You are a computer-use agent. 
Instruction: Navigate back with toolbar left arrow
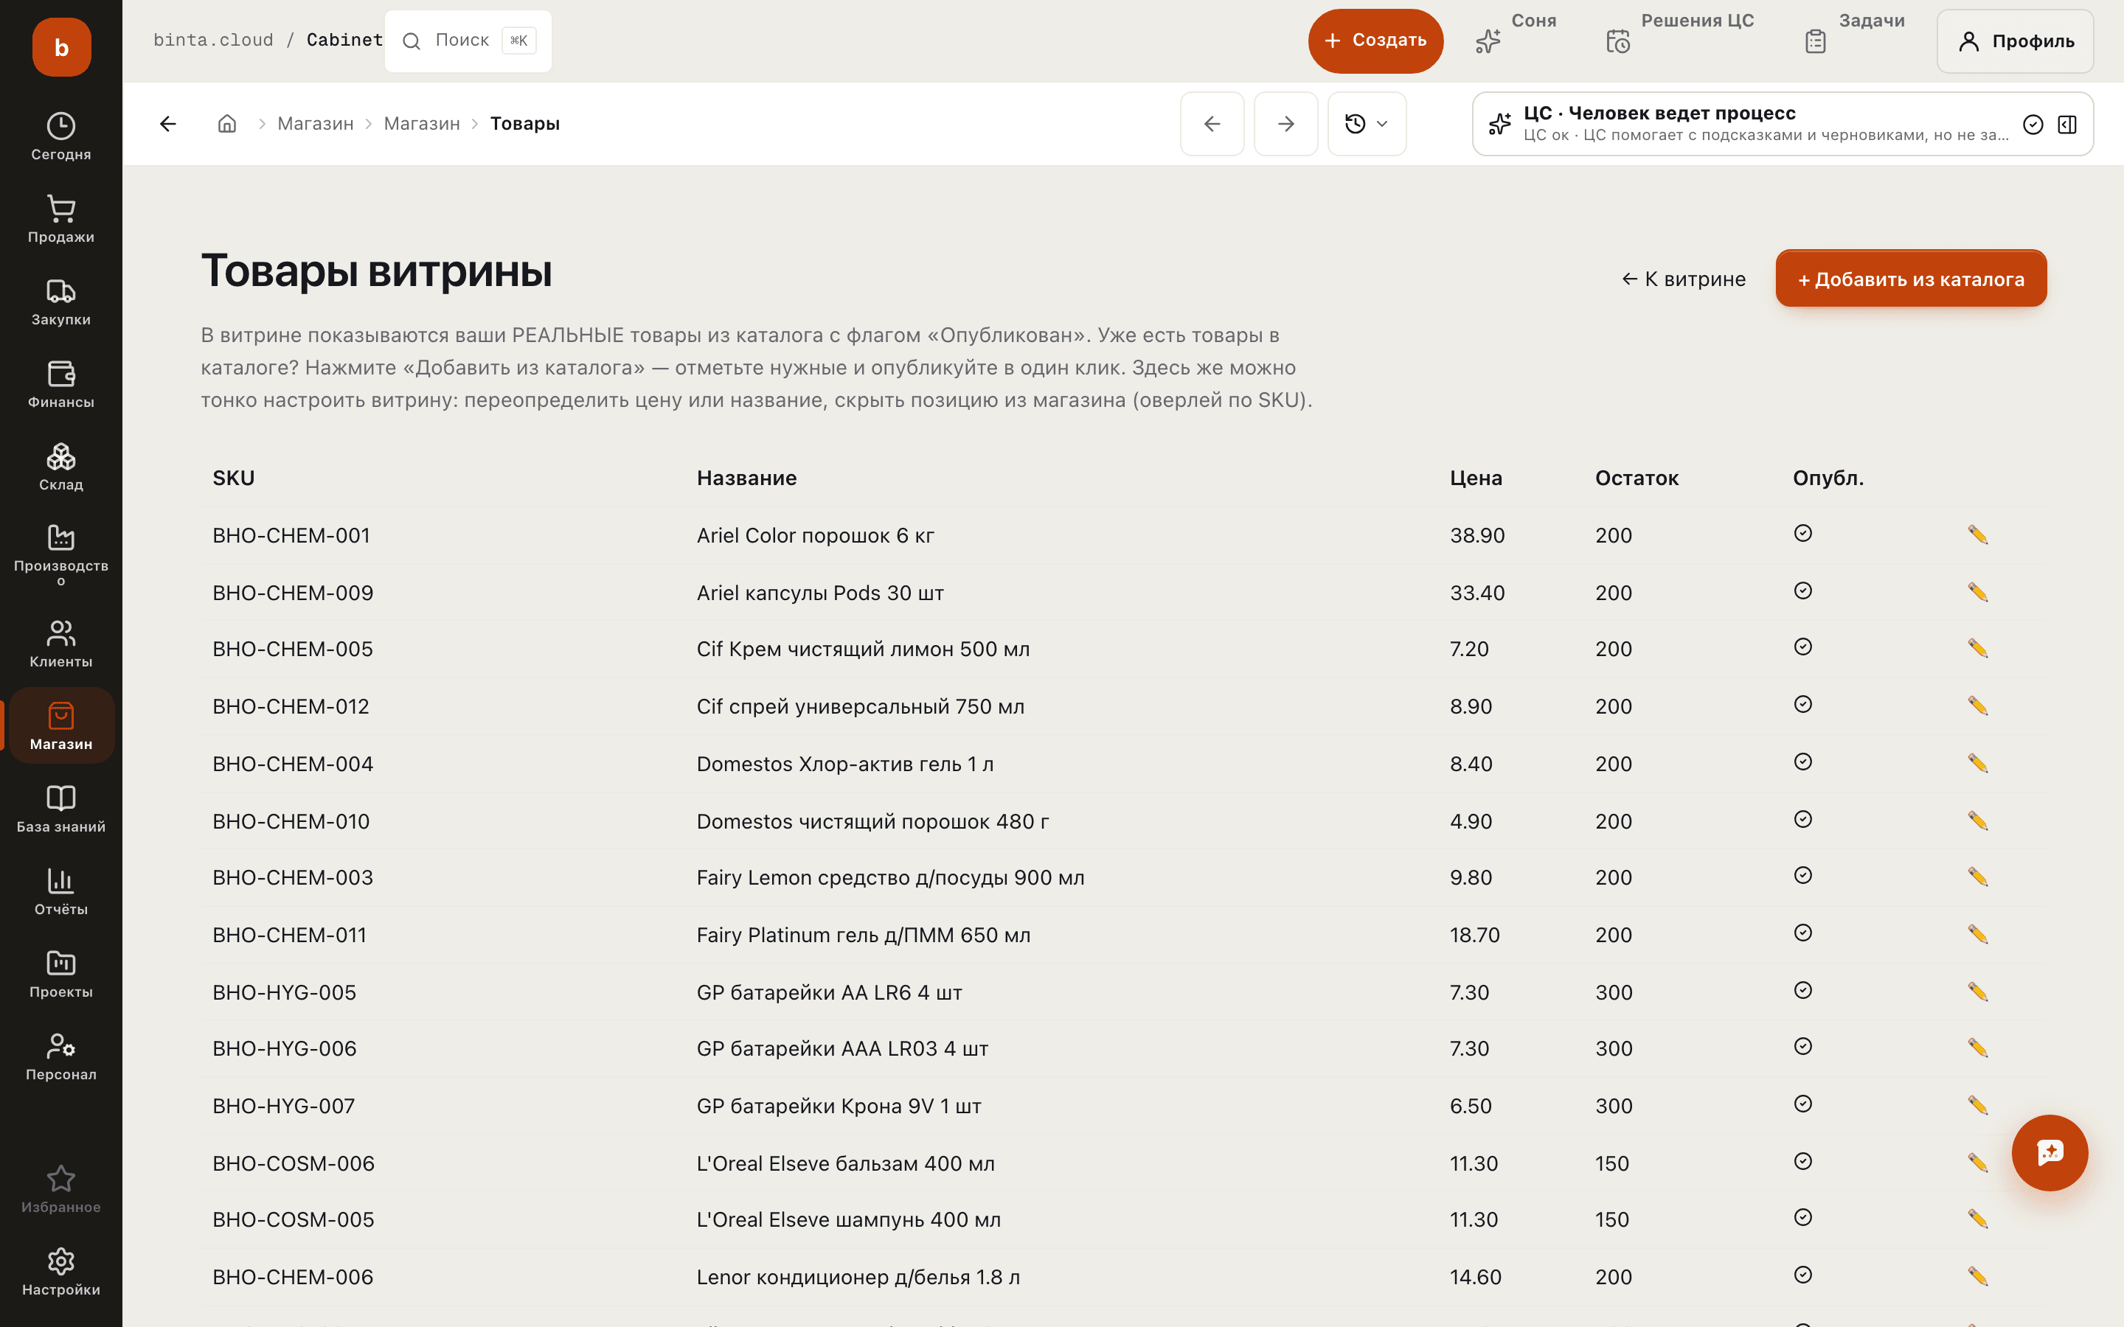coord(1212,124)
